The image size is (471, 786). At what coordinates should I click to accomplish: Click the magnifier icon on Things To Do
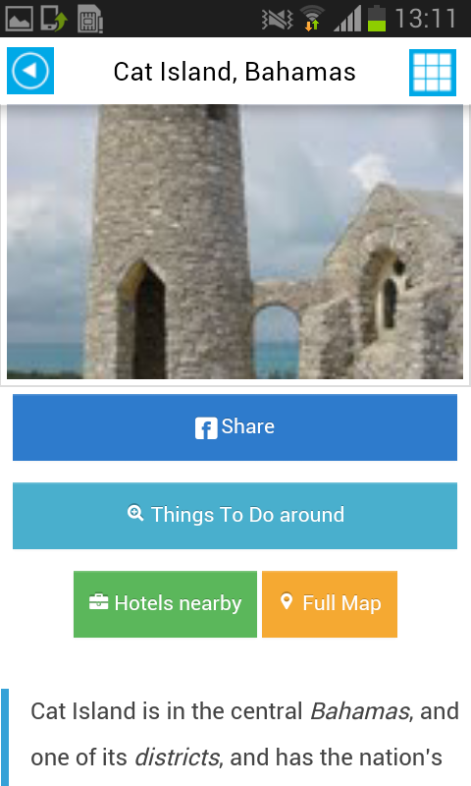click(x=135, y=513)
